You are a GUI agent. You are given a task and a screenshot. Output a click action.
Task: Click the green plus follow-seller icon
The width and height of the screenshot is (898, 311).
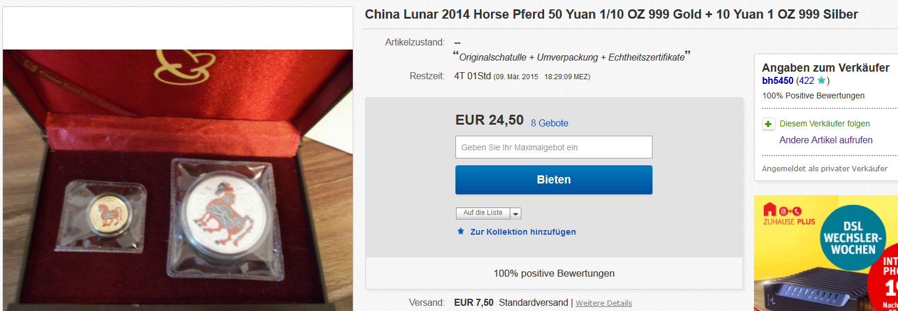click(768, 124)
